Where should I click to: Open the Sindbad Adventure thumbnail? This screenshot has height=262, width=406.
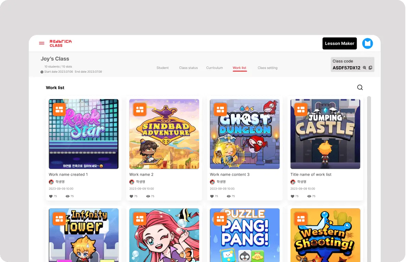[164, 134]
